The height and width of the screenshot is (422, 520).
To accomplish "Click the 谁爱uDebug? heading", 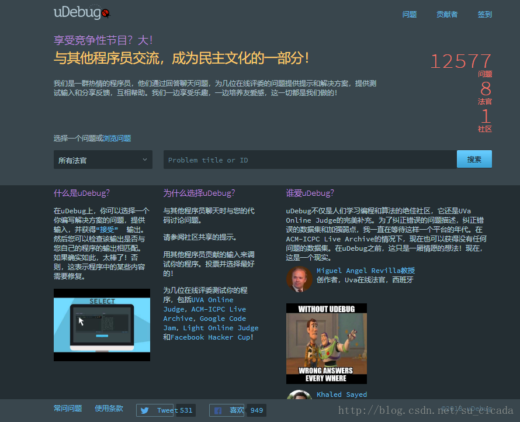I will (310, 193).
